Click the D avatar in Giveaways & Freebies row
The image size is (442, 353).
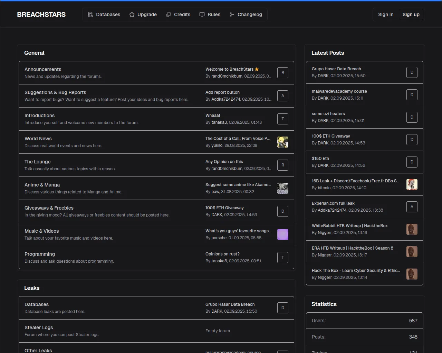coord(282,211)
